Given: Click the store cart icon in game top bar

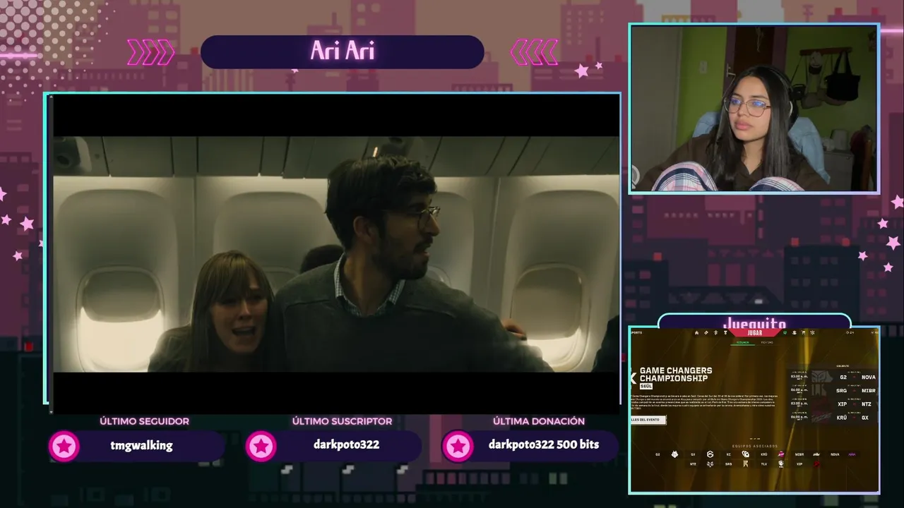Looking at the screenshot, I should click(x=803, y=332).
